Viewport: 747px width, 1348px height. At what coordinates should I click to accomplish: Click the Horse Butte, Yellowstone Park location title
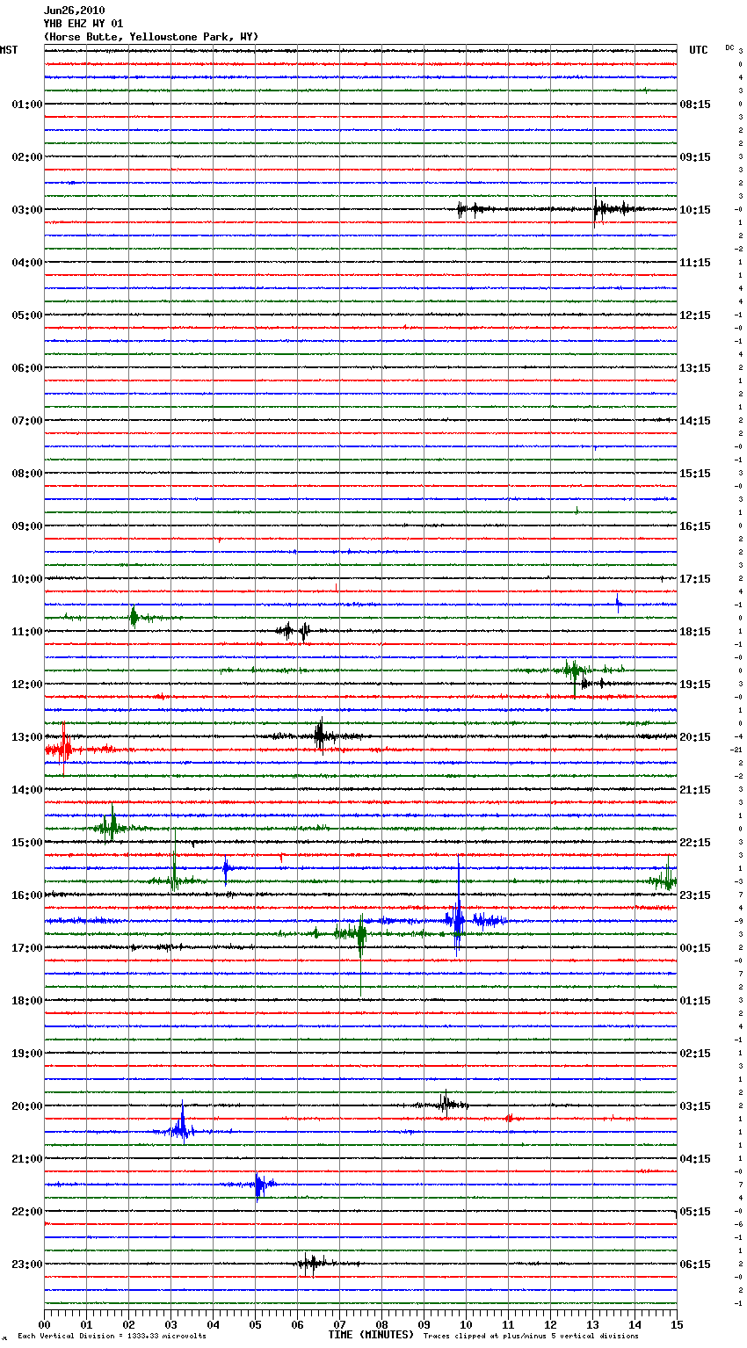tap(151, 37)
